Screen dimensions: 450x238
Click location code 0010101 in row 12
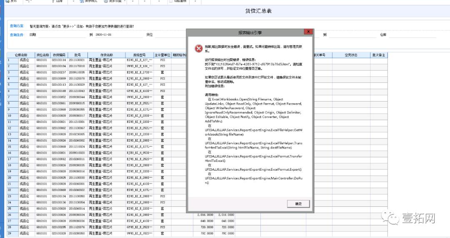point(42,128)
